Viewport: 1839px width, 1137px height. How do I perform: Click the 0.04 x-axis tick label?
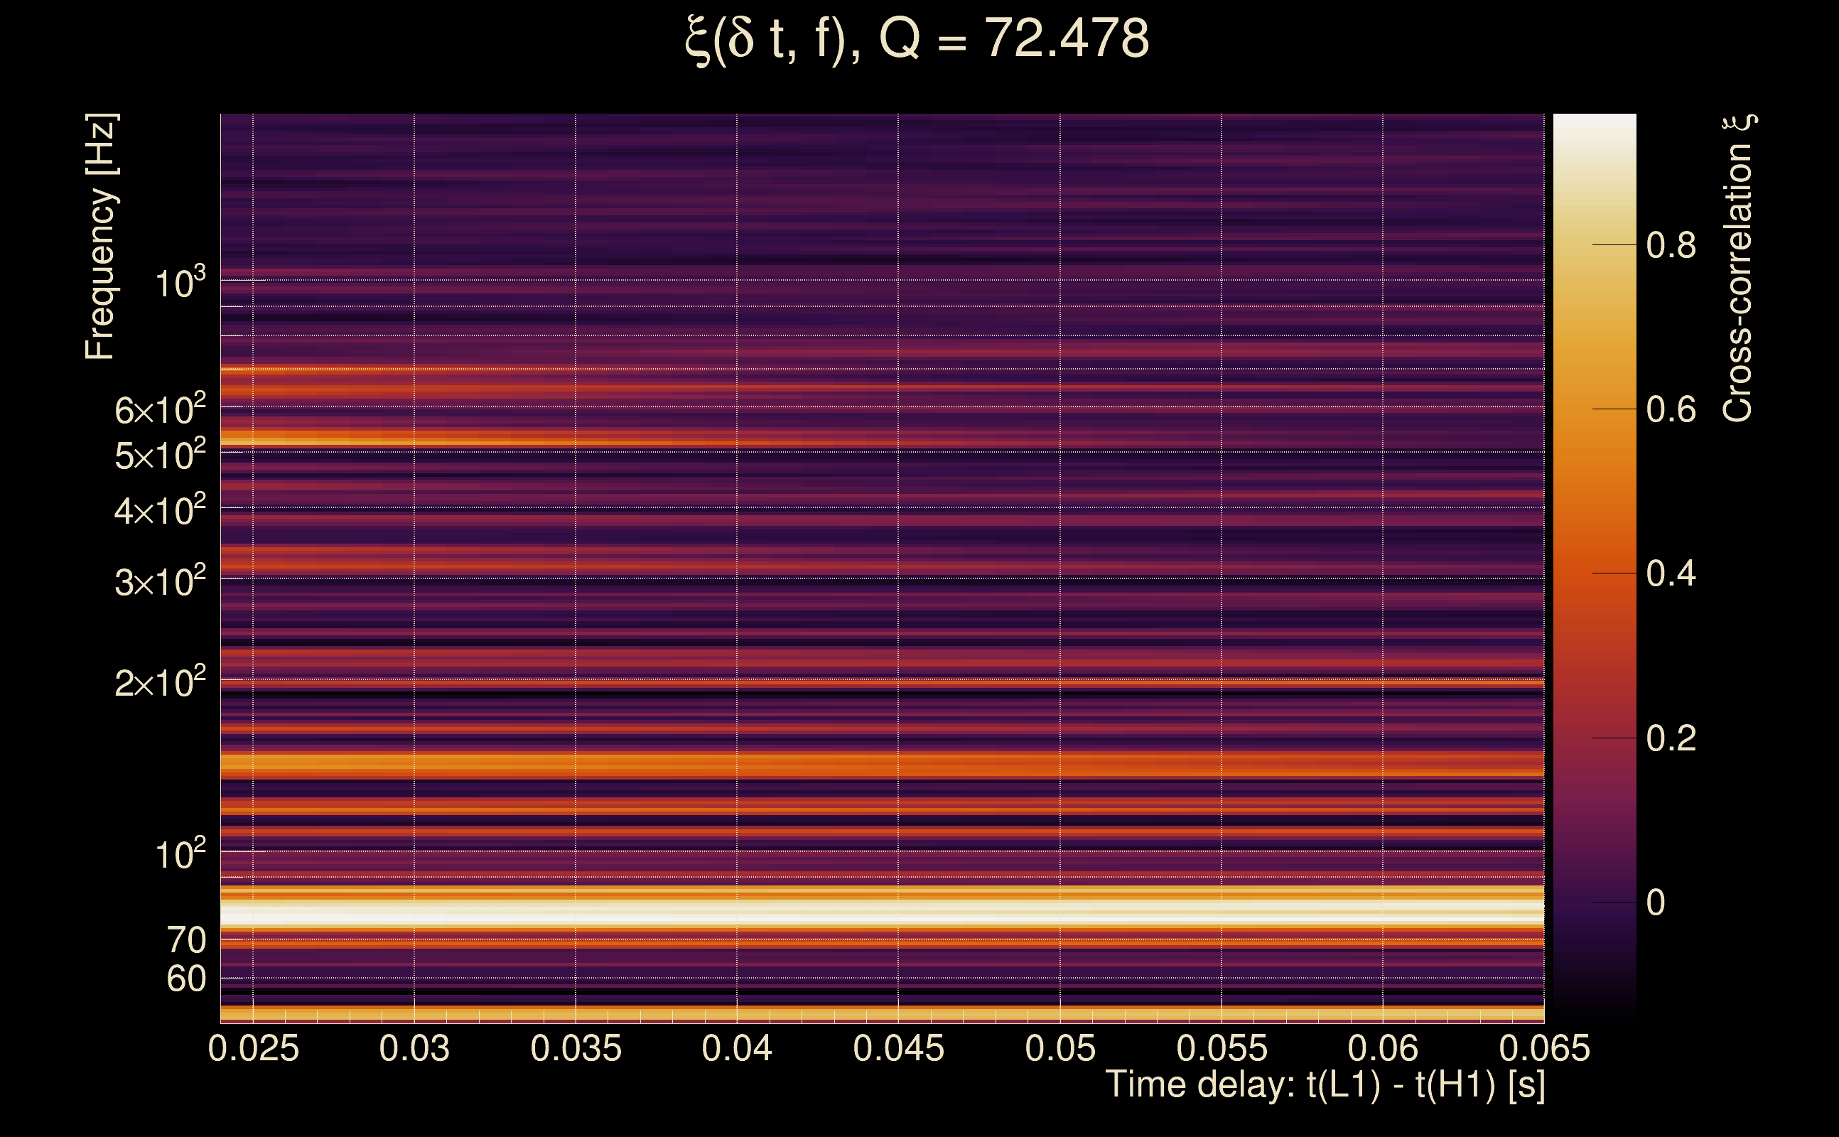[737, 1049]
